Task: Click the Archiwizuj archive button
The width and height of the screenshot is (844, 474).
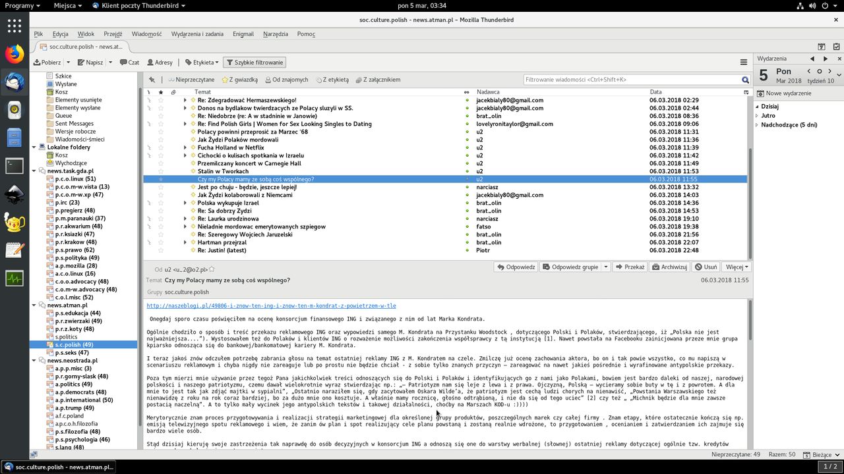Action: (670, 267)
